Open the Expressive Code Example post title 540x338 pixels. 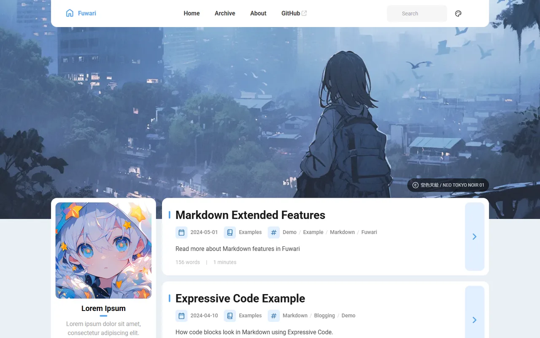point(240,298)
